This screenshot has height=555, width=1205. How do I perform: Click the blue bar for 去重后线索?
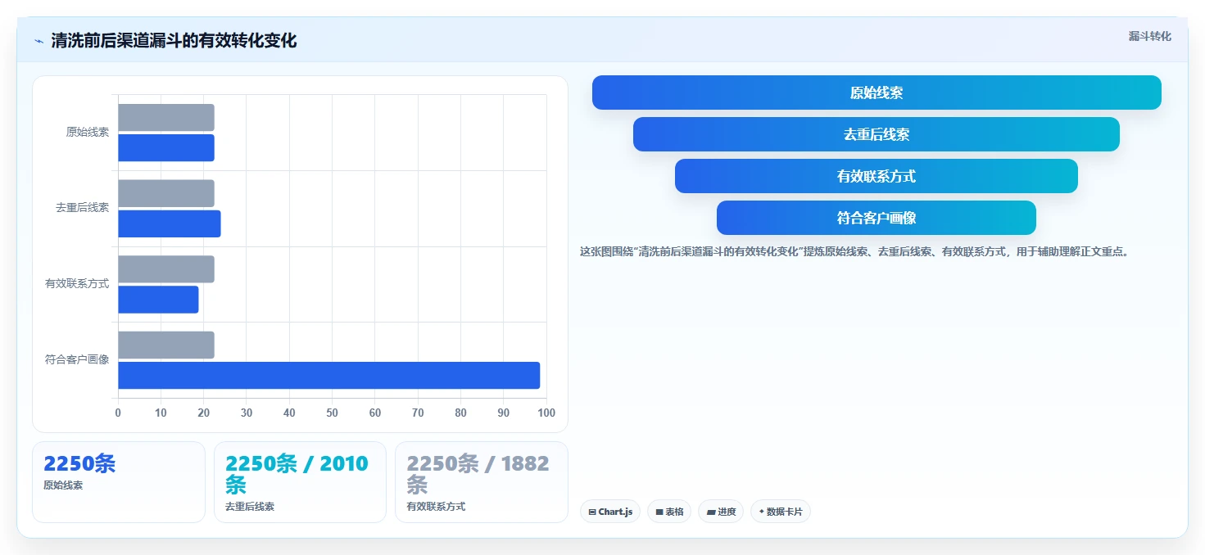coord(170,223)
